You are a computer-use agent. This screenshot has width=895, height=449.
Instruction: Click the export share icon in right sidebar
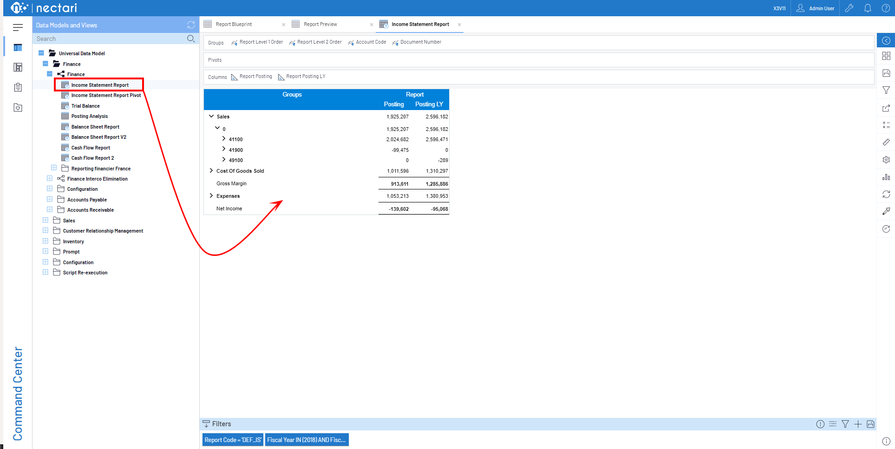[x=886, y=108]
